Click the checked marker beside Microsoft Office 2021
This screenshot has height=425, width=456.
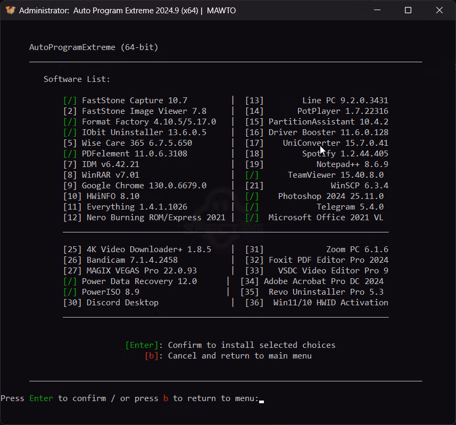pyautogui.click(x=252, y=218)
